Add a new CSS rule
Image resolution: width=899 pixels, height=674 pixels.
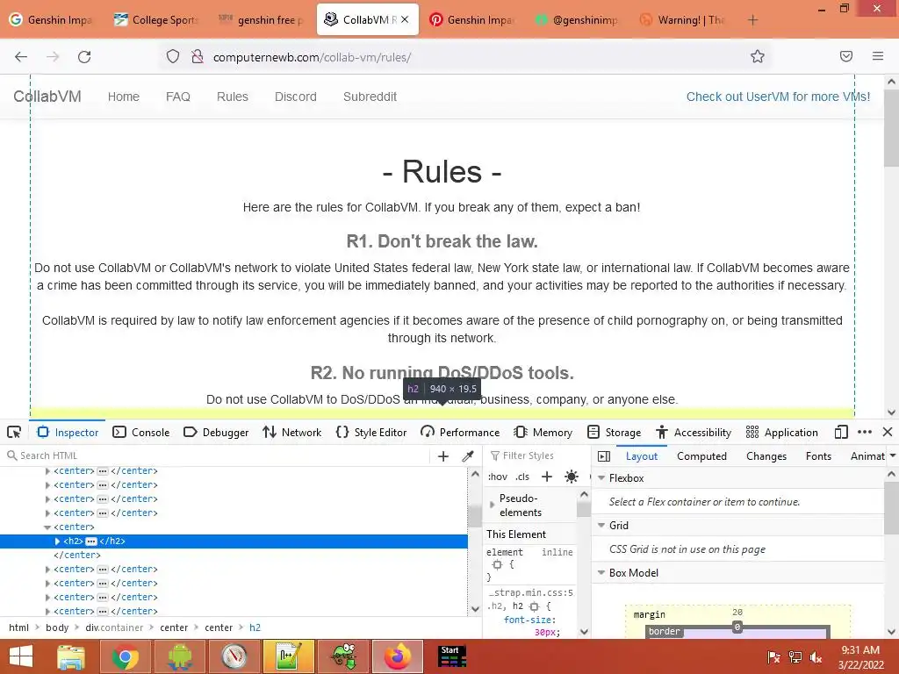(x=547, y=477)
